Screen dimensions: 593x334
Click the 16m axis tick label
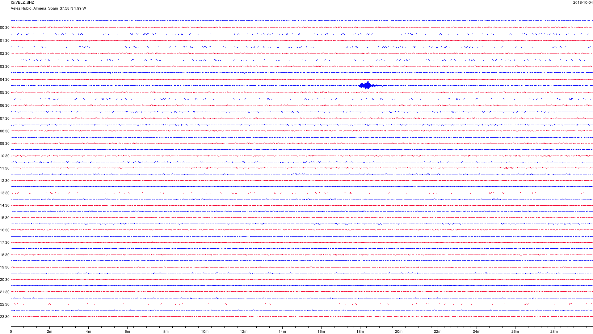pyautogui.click(x=321, y=332)
